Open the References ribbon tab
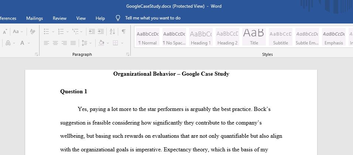353x155 pixels. point(8,18)
